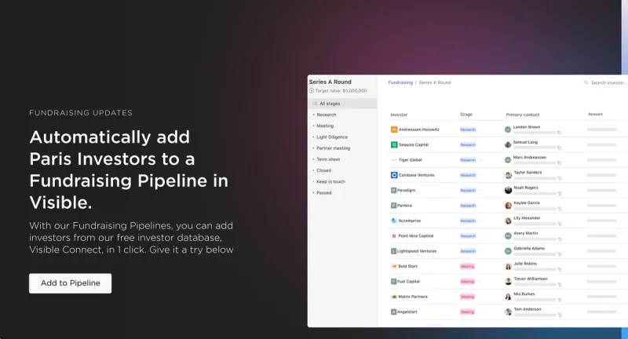Open the Tiger Global investor row
Screen dimensions: 628x339
click(410, 160)
